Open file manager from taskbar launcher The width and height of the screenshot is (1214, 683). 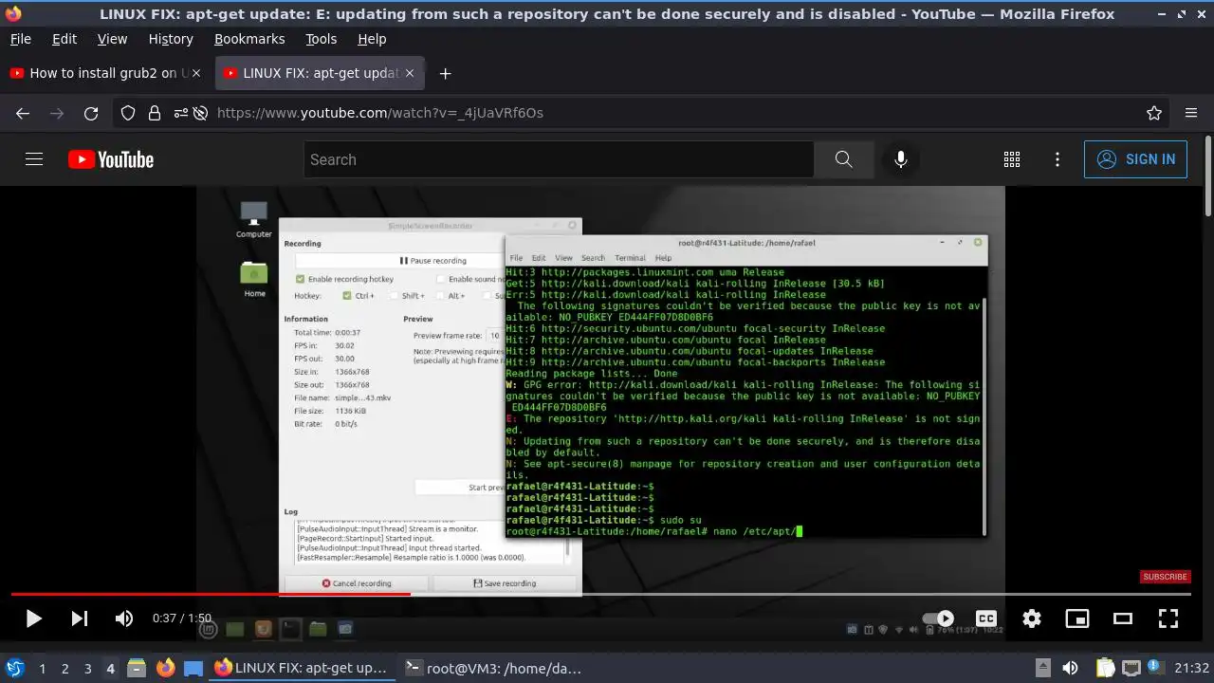click(136, 668)
